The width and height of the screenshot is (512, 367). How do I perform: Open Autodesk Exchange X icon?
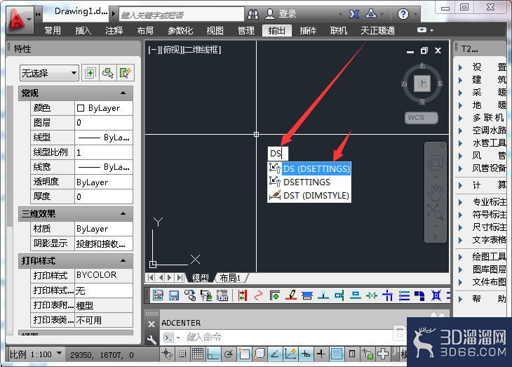tap(354, 14)
